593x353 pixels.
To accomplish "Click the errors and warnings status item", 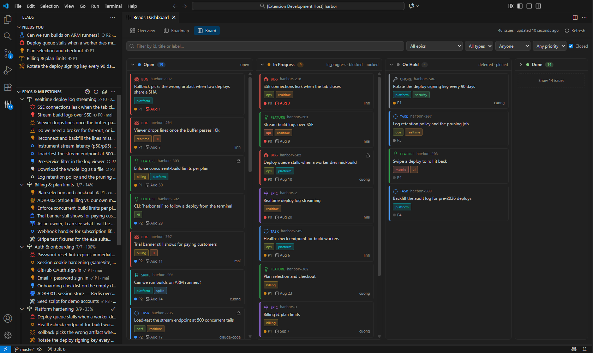I will [56, 349].
